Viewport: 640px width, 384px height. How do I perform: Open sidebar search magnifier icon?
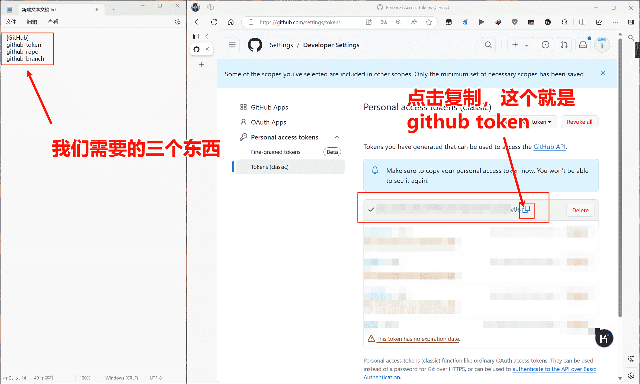coord(631,38)
